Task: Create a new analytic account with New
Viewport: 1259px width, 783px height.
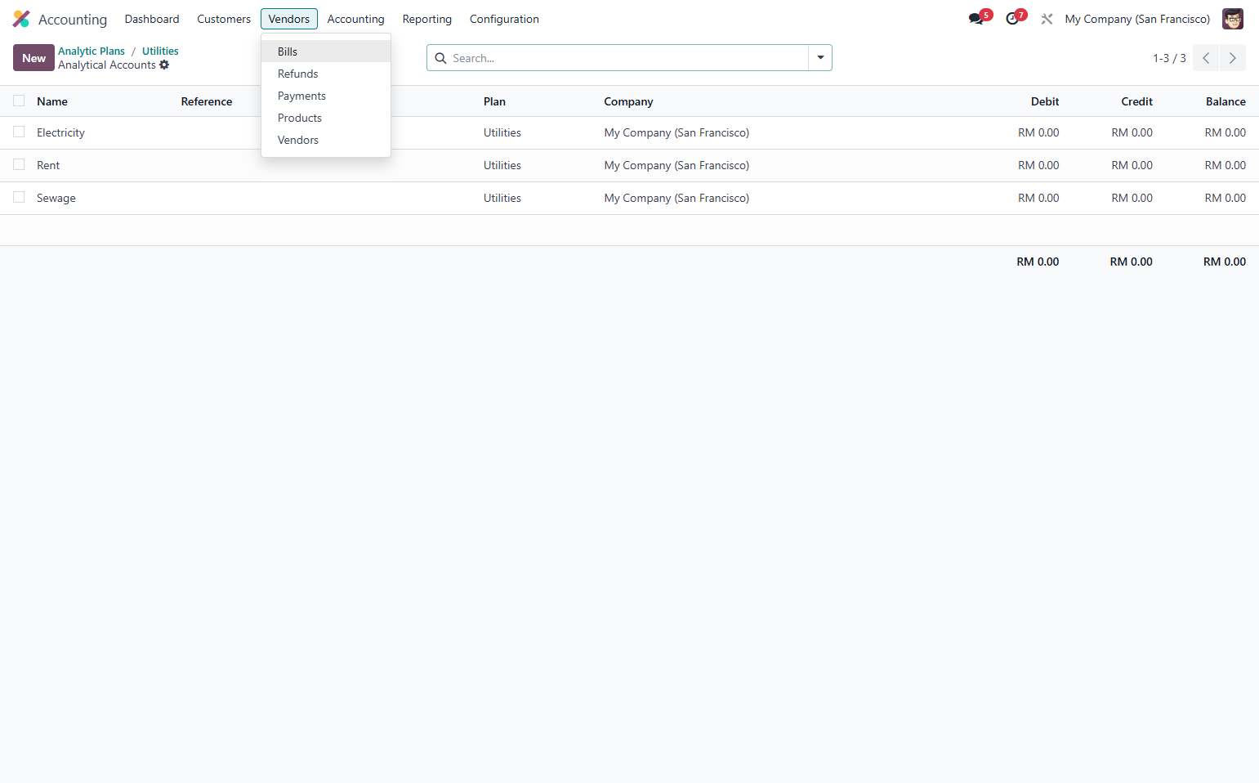Action: pos(33,58)
